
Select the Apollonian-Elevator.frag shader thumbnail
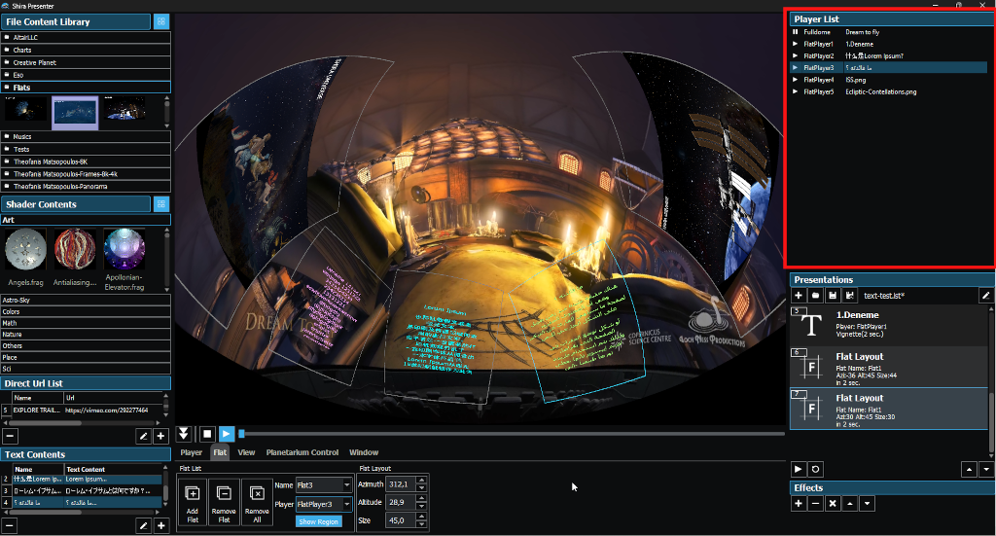[124, 259]
